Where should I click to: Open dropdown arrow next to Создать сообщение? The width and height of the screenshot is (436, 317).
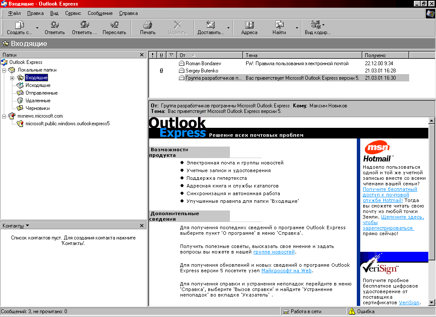click(x=37, y=28)
